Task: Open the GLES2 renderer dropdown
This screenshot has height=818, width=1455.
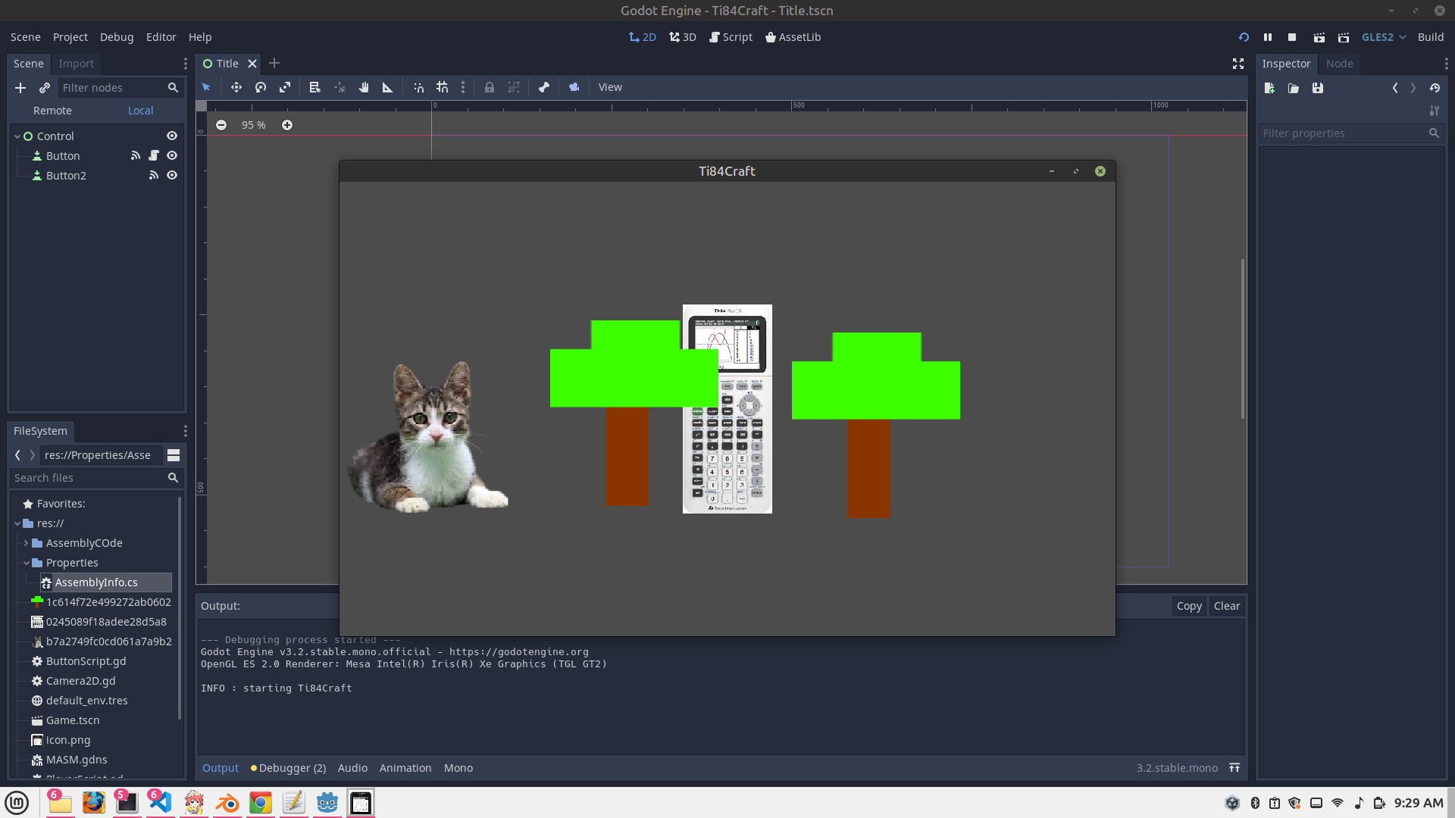Action: [x=1384, y=37]
